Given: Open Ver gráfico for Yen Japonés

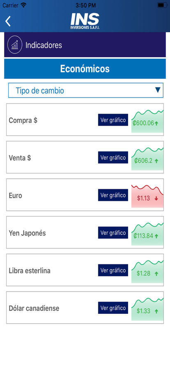Looking at the screenshot, I should pyautogui.click(x=113, y=233).
